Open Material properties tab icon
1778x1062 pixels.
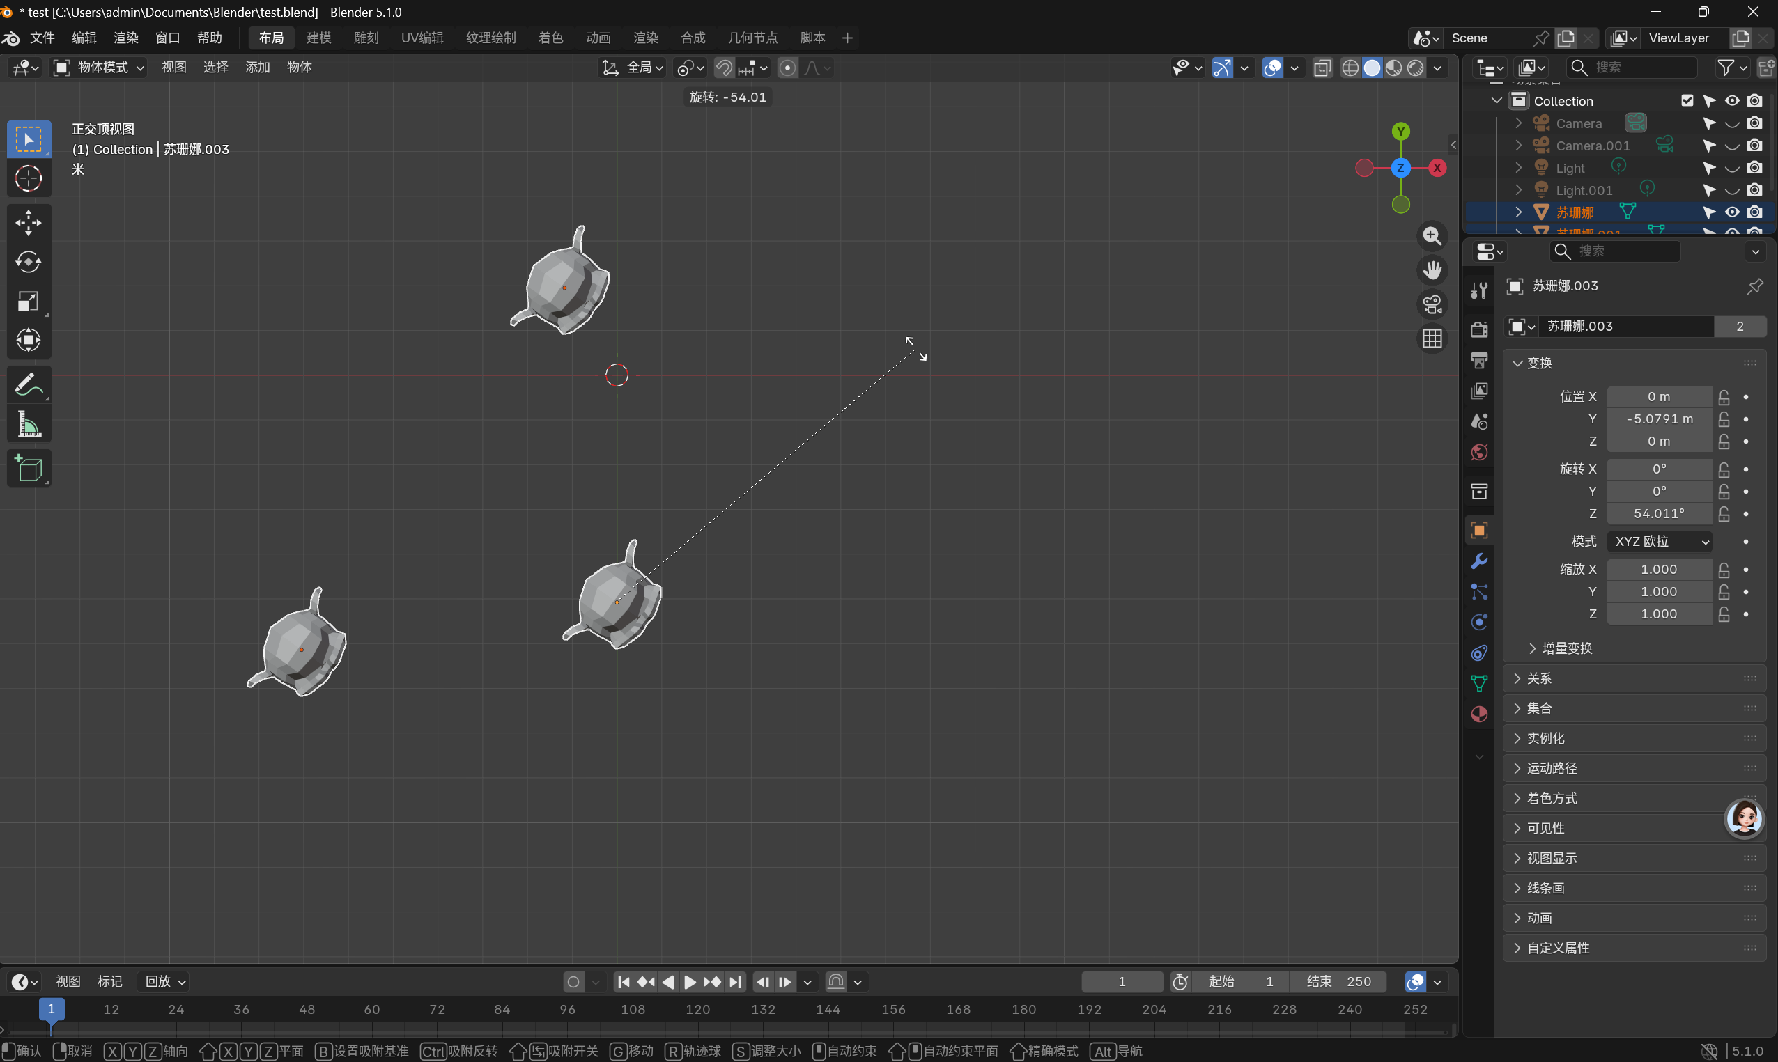coord(1480,714)
